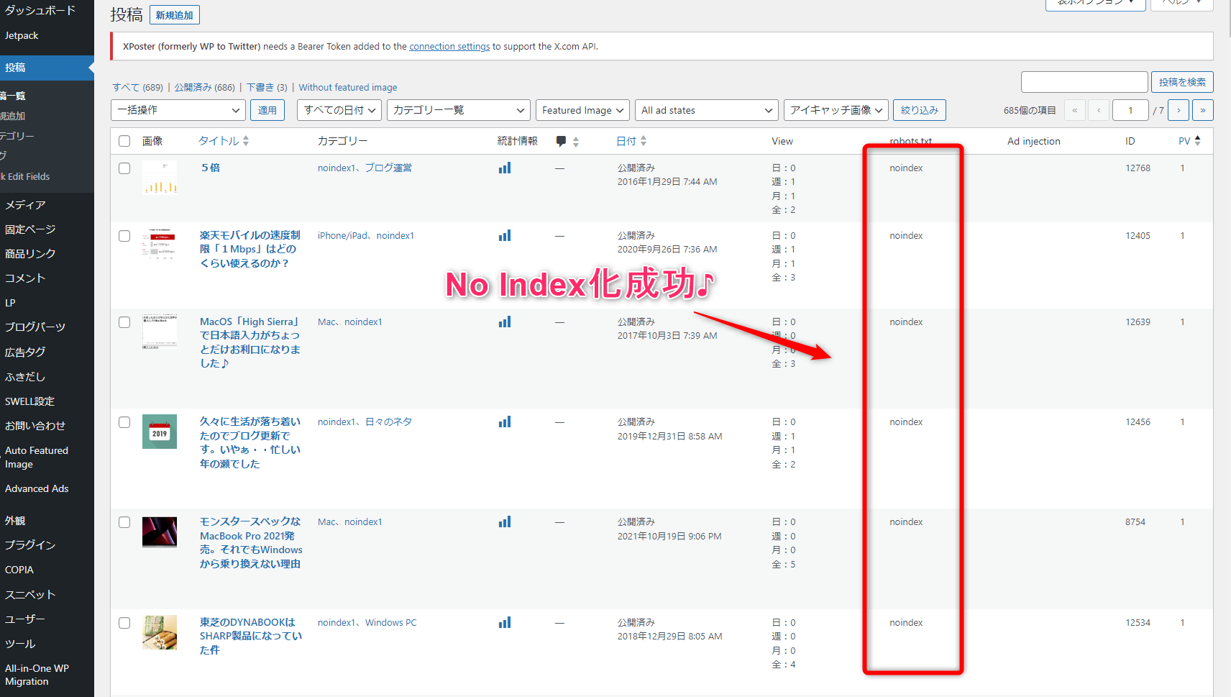Jump to last page of posts
This screenshot has width=1231, height=697.
[x=1203, y=111]
